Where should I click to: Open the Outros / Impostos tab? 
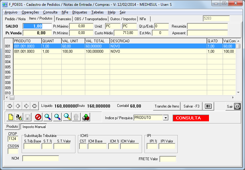(x=123, y=19)
